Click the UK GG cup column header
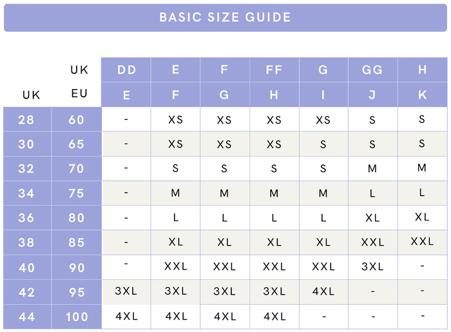Image resolution: width=451 pixels, height=332 pixels. point(372,70)
